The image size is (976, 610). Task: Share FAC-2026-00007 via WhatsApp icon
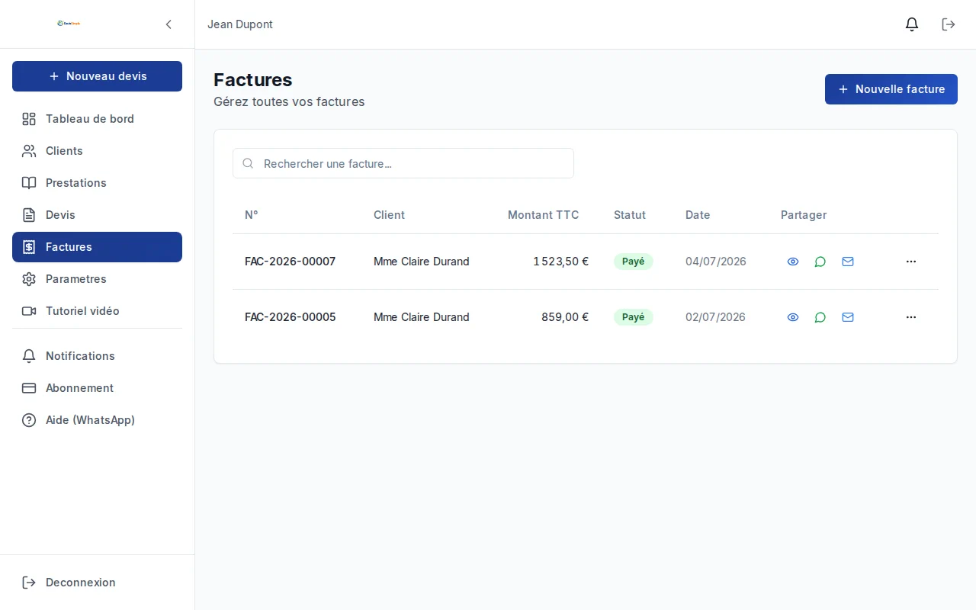[x=820, y=262]
